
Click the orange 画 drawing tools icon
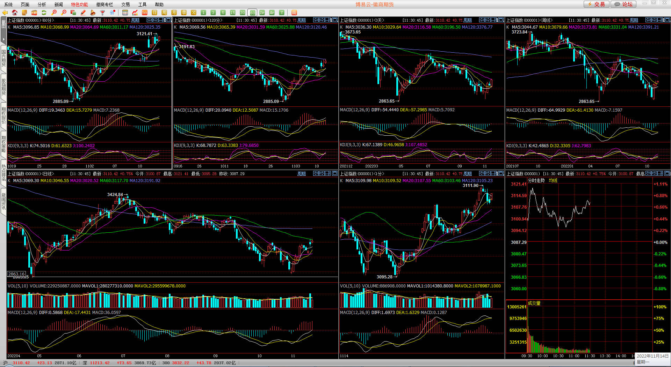294,13
